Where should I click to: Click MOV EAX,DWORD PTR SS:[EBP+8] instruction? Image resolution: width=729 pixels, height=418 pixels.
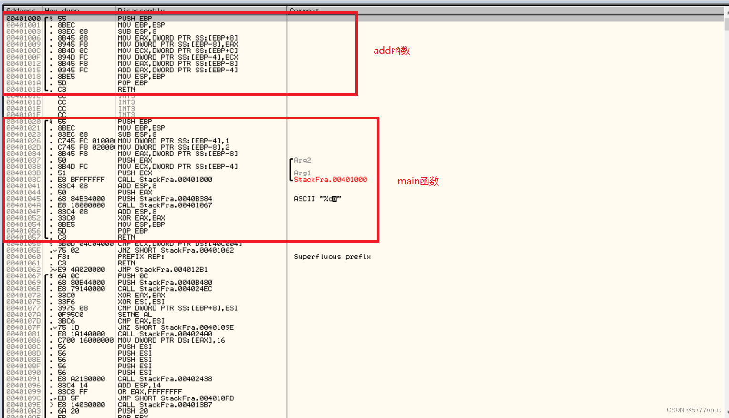pyautogui.click(x=177, y=38)
